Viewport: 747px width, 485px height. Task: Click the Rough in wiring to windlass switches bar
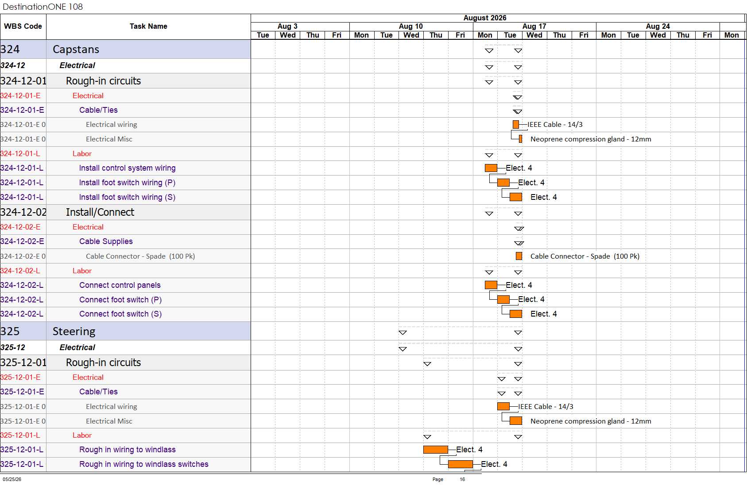461,464
